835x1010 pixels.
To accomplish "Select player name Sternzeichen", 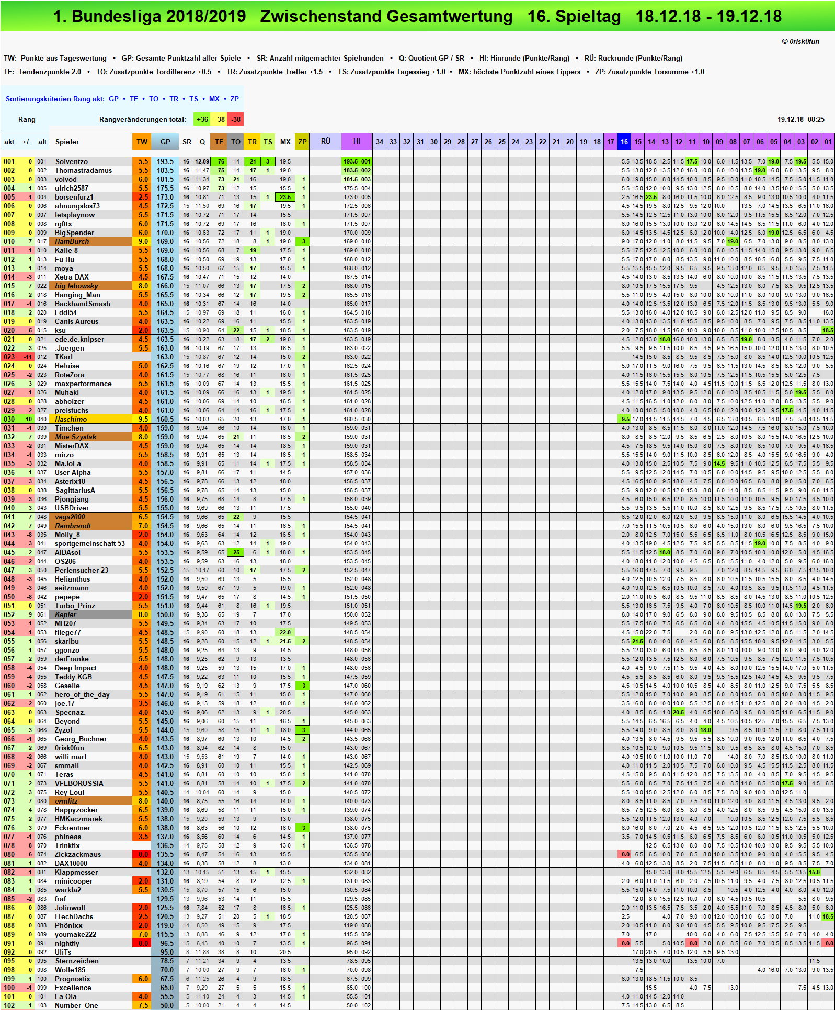I will coord(77,961).
